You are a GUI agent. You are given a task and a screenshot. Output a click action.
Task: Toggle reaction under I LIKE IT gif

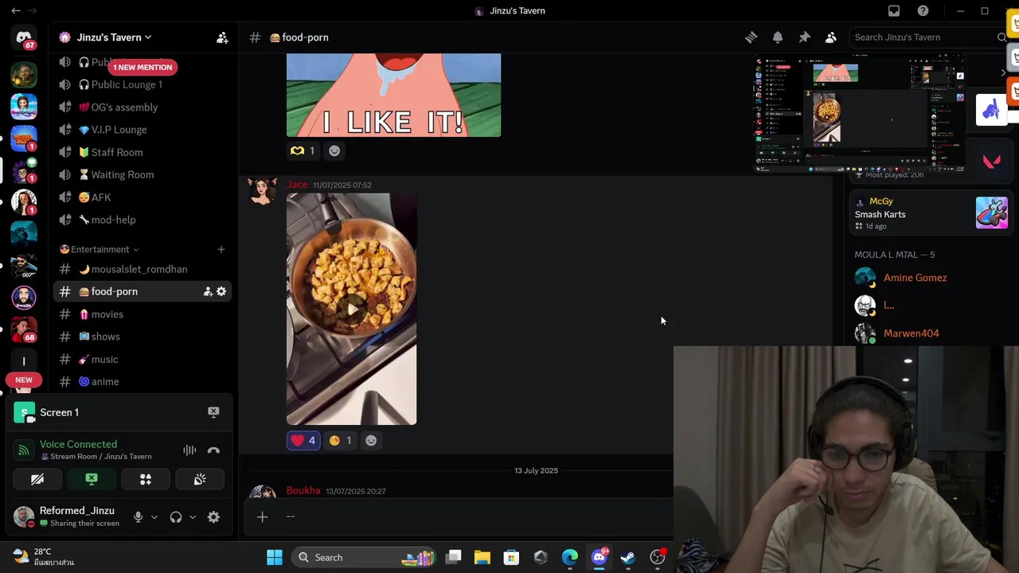coord(303,150)
